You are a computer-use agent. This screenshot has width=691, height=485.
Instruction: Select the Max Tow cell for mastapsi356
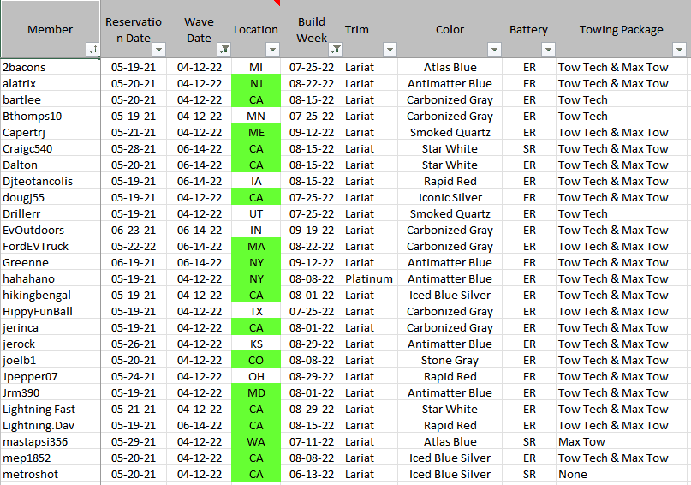point(581,441)
